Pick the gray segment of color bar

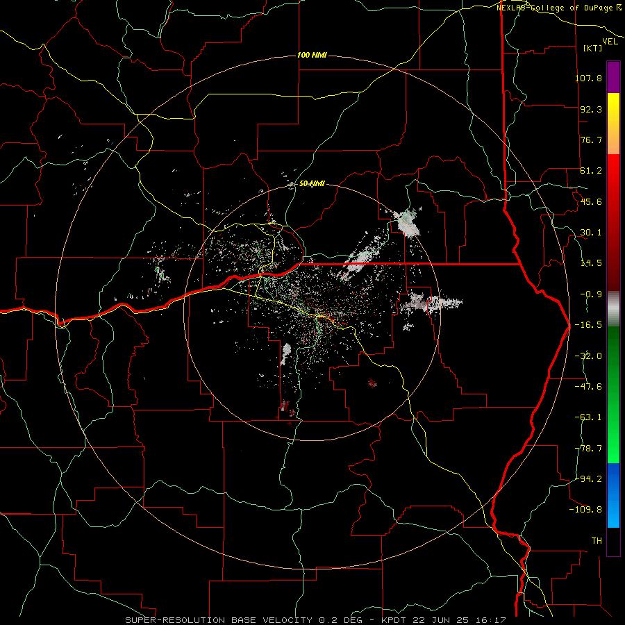(613, 309)
